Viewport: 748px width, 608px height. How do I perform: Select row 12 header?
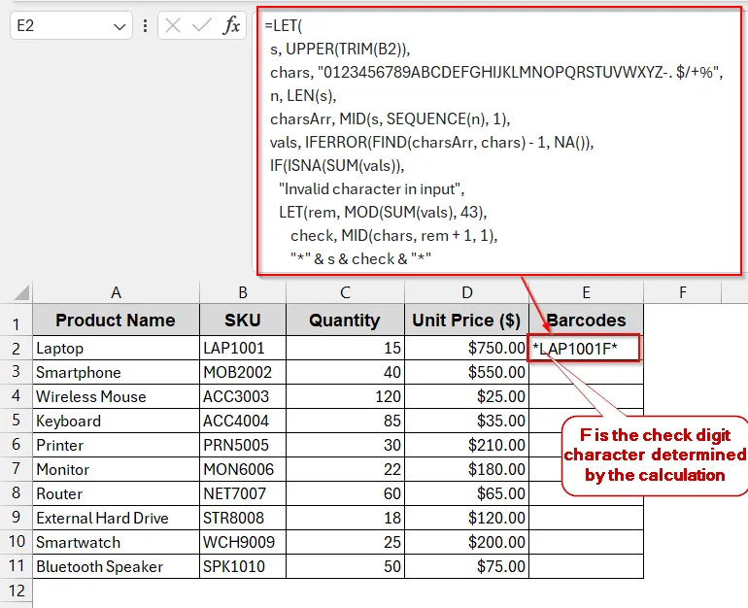click(17, 591)
